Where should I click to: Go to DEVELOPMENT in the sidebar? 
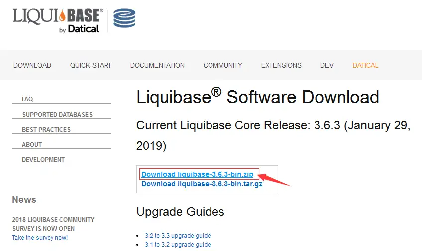(43, 160)
